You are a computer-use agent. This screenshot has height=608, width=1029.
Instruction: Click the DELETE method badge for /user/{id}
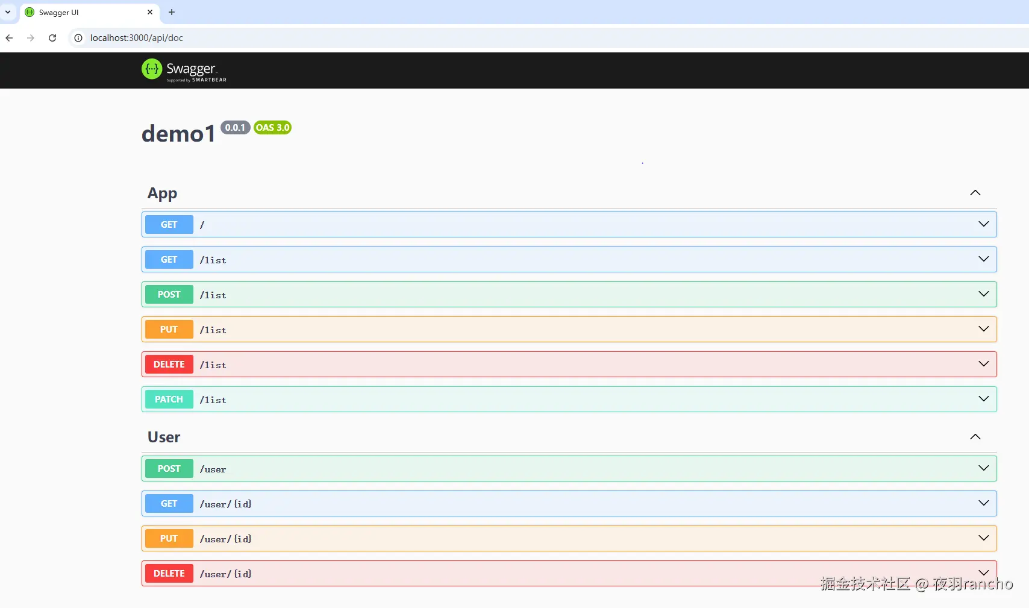tap(169, 573)
